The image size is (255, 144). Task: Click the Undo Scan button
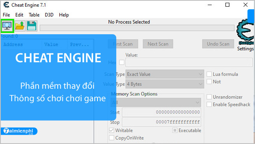218,44
